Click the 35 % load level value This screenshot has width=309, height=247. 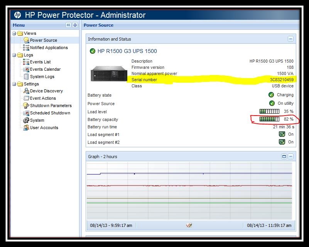point(289,111)
